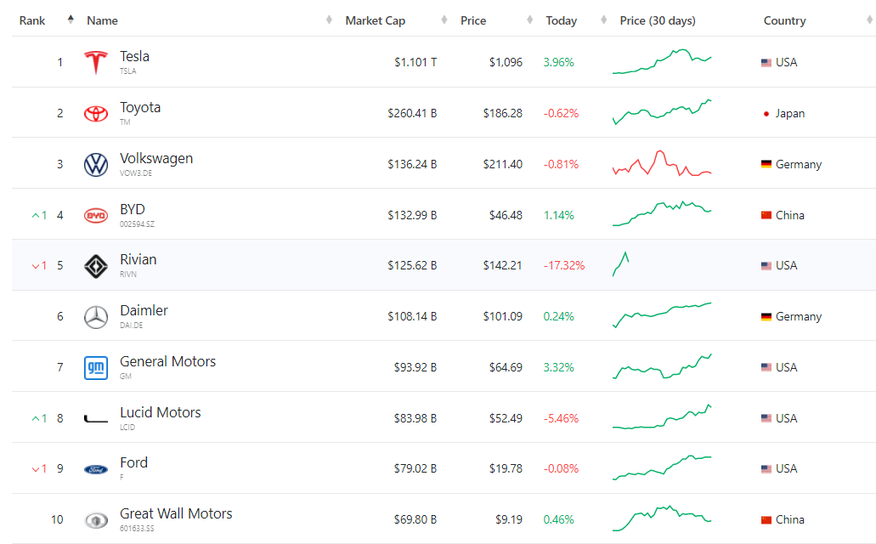Click the Price (30 days) column header
Screen dimensions: 876x544
tap(658, 20)
